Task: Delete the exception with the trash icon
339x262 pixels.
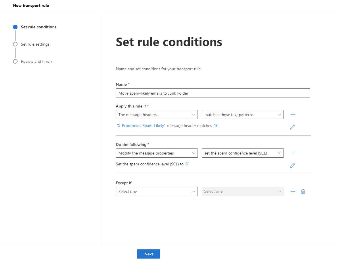Action: [x=303, y=191]
